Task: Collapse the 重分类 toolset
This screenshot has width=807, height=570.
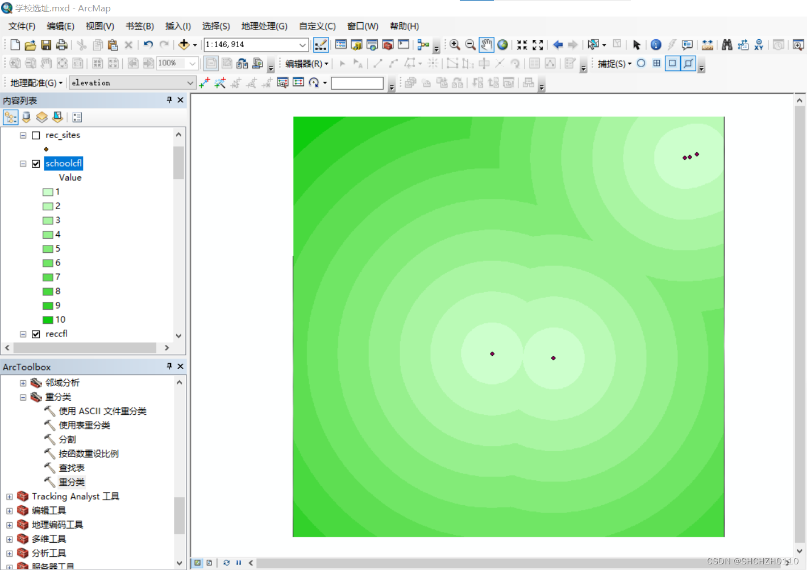Action: 23,397
